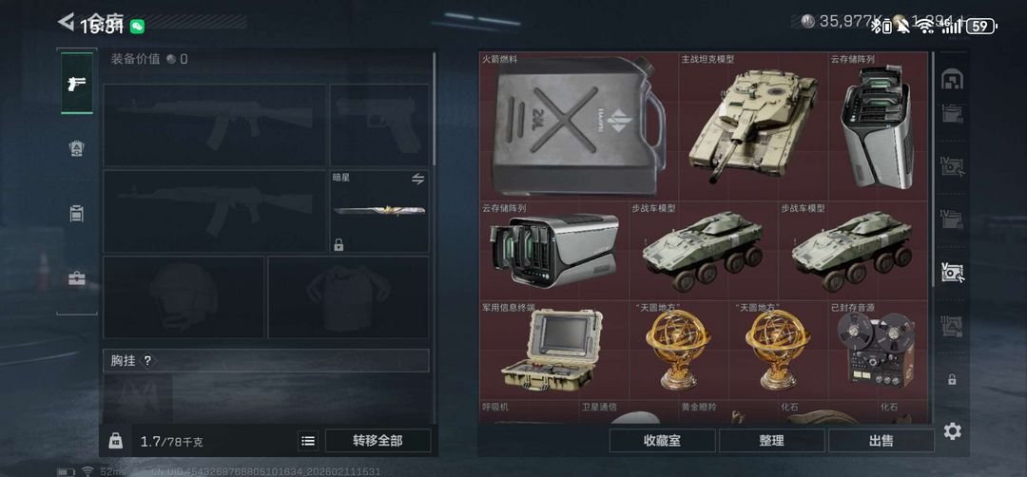Click the 整理 sort button
The image size is (1027, 477).
point(771,441)
